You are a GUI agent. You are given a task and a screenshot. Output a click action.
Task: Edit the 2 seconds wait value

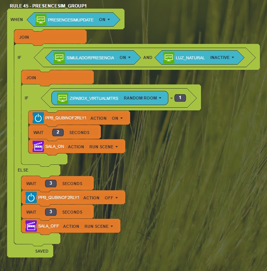pyautogui.click(x=58, y=132)
